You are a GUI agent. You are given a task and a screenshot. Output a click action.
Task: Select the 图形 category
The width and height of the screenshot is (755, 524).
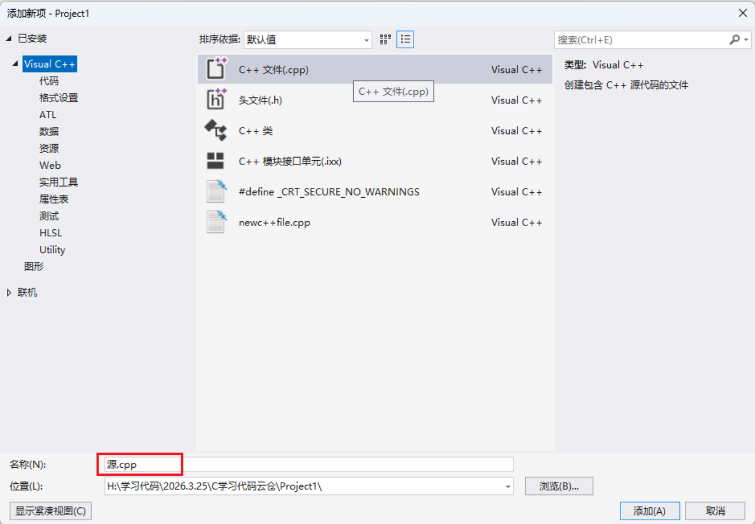34,266
